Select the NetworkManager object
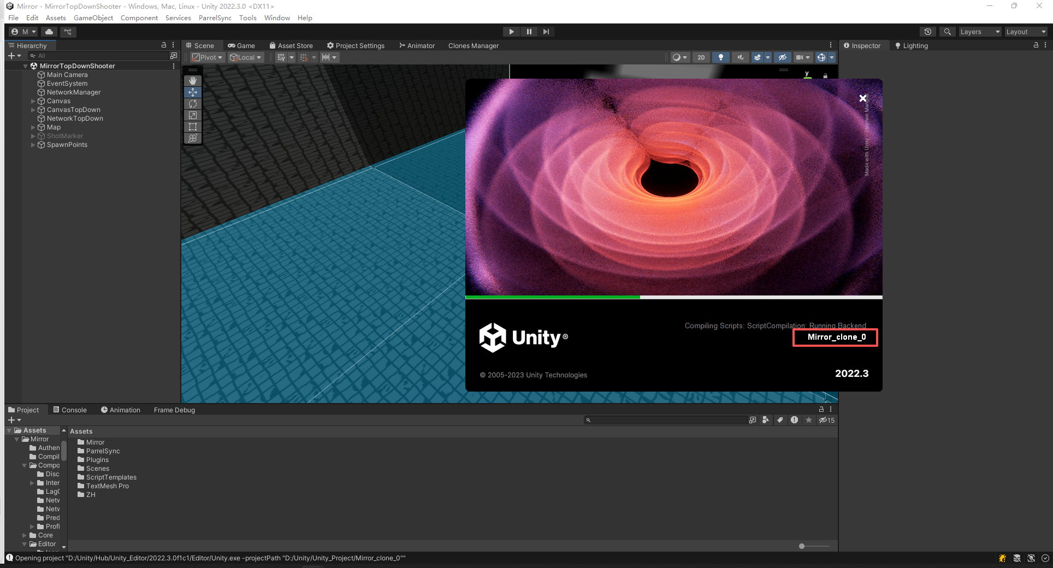This screenshot has height=568, width=1053. tap(73, 92)
